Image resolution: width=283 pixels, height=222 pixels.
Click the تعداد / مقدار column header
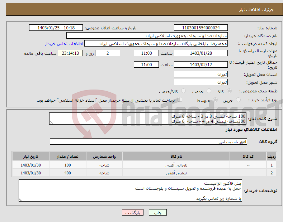(67, 156)
